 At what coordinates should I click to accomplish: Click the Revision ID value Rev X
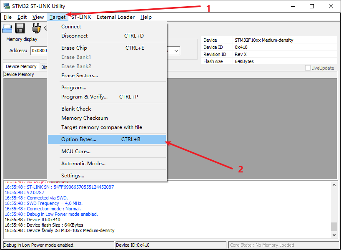click(x=241, y=54)
